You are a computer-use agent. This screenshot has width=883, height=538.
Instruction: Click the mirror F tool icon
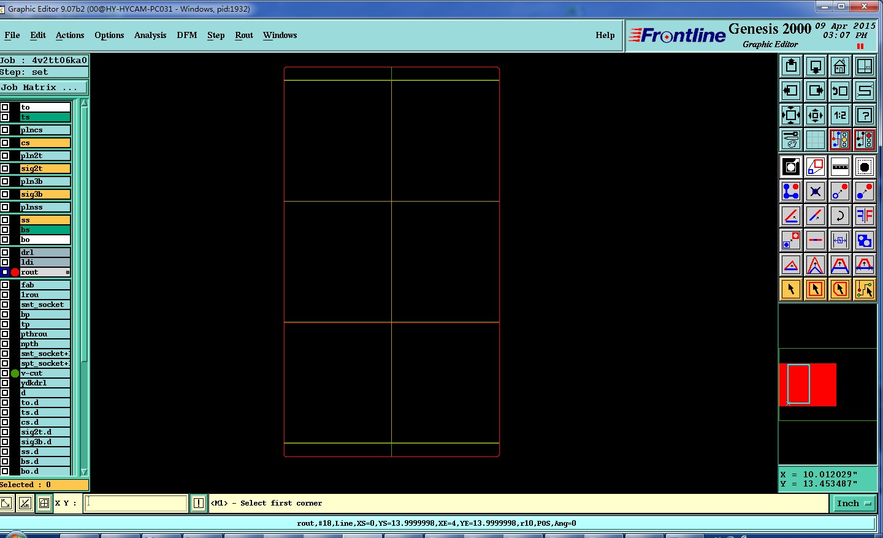865,216
